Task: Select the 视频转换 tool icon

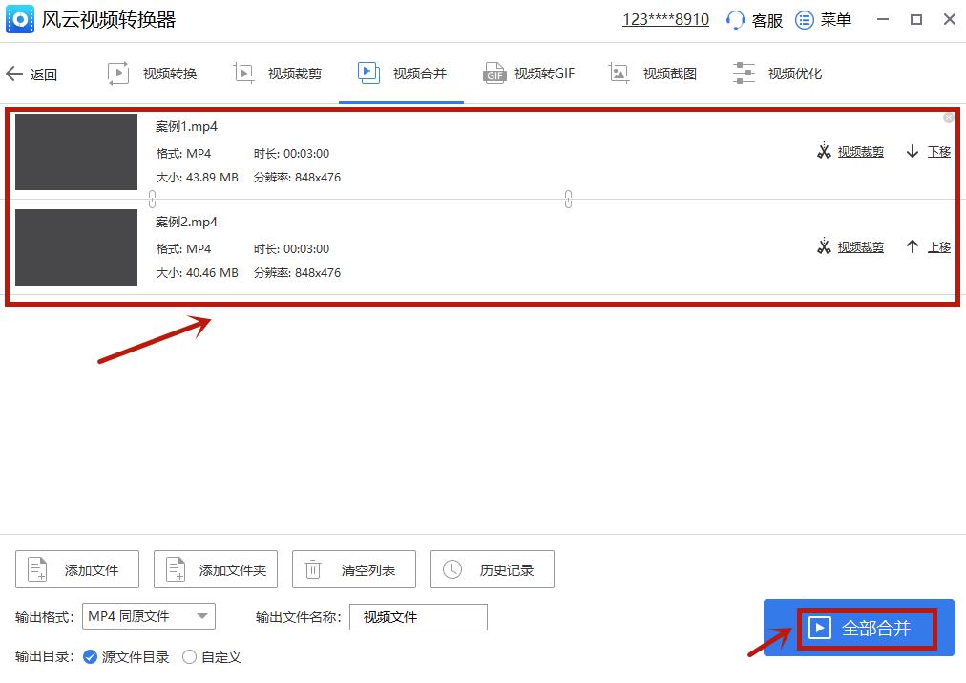Action: click(x=118, y=72)
